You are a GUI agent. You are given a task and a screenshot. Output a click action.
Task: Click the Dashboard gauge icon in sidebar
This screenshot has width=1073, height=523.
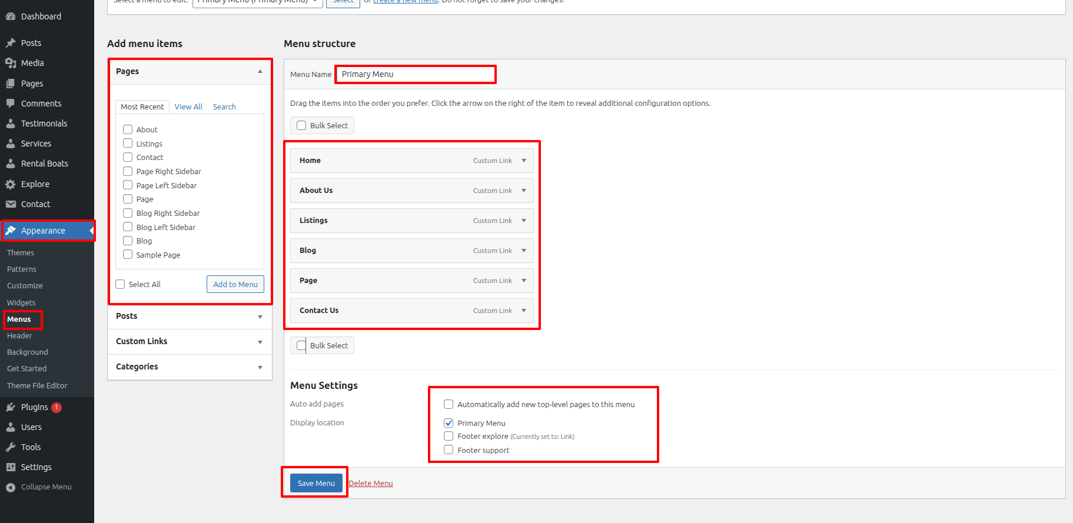(x=11, y=16)
